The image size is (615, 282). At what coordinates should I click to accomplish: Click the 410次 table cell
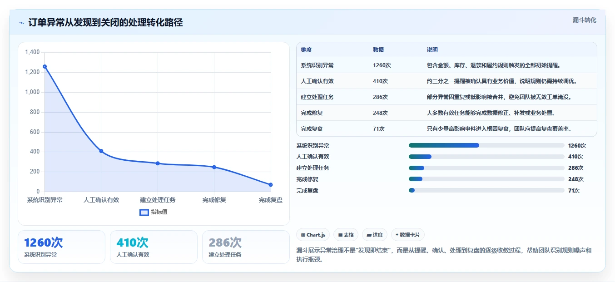tap(380, 81)
